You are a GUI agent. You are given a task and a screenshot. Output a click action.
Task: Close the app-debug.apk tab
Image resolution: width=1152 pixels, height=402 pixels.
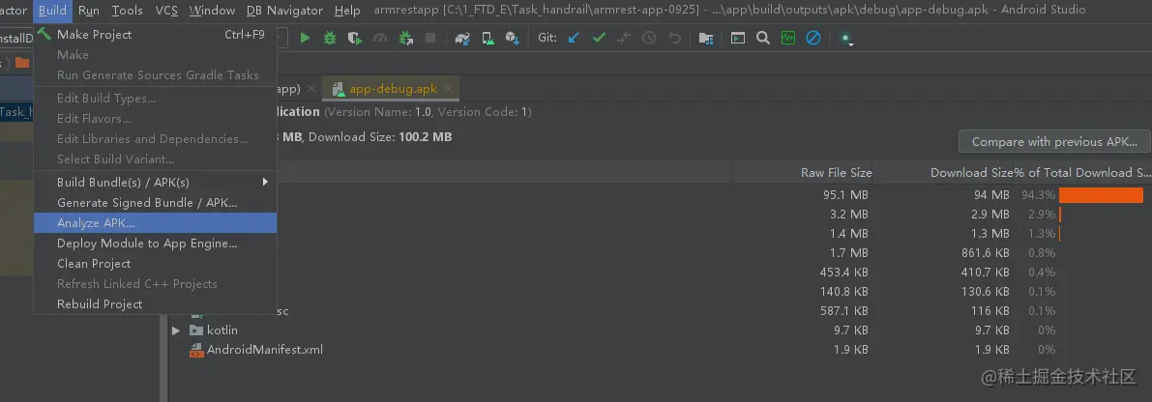tap(448, 89)
